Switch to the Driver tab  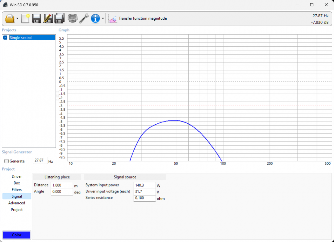(x=17, y=176)
